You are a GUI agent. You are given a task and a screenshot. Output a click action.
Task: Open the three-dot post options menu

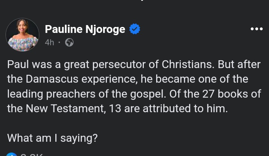[256, 29]
